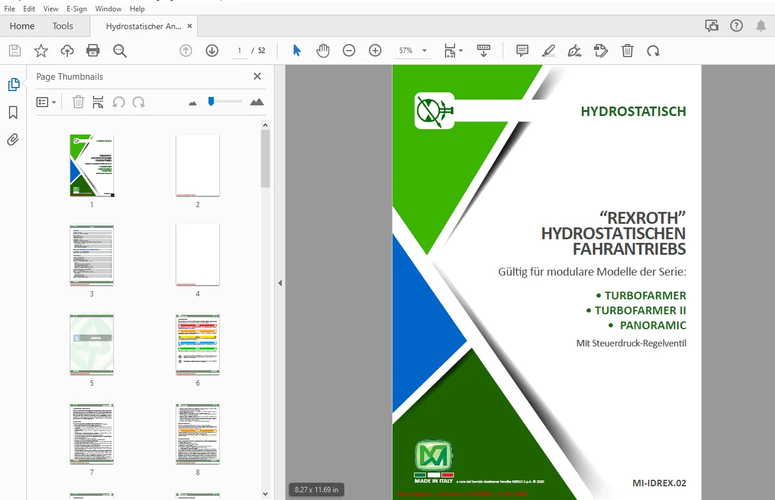Open the Window menu

pos(108,9)
